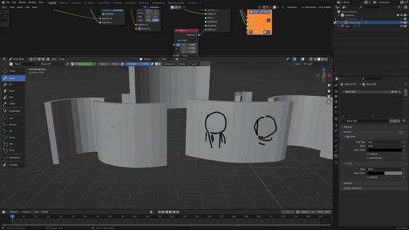Open the Surface stroke placement selector
409x230 pixels.
[148, 59]
